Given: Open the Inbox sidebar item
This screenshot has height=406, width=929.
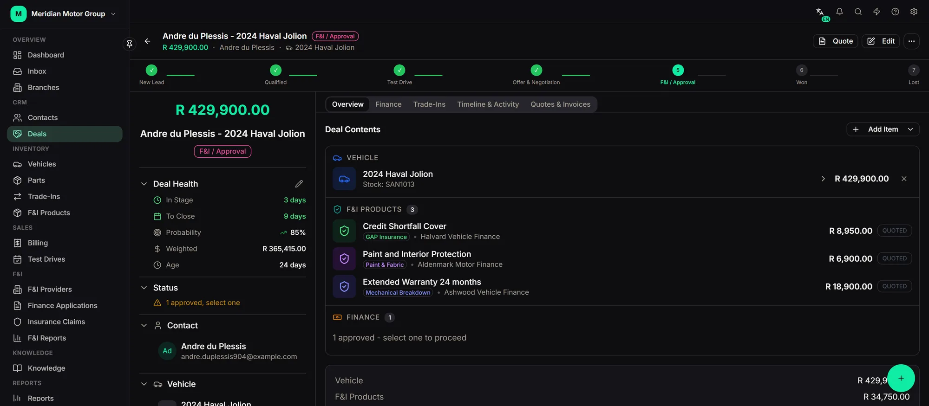Looking at the screenshot, I should (x=65, y=71).
